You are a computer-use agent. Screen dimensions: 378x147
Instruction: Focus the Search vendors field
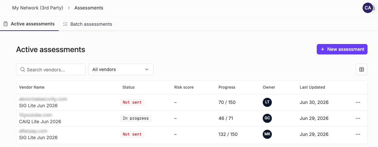click(51, 69)
